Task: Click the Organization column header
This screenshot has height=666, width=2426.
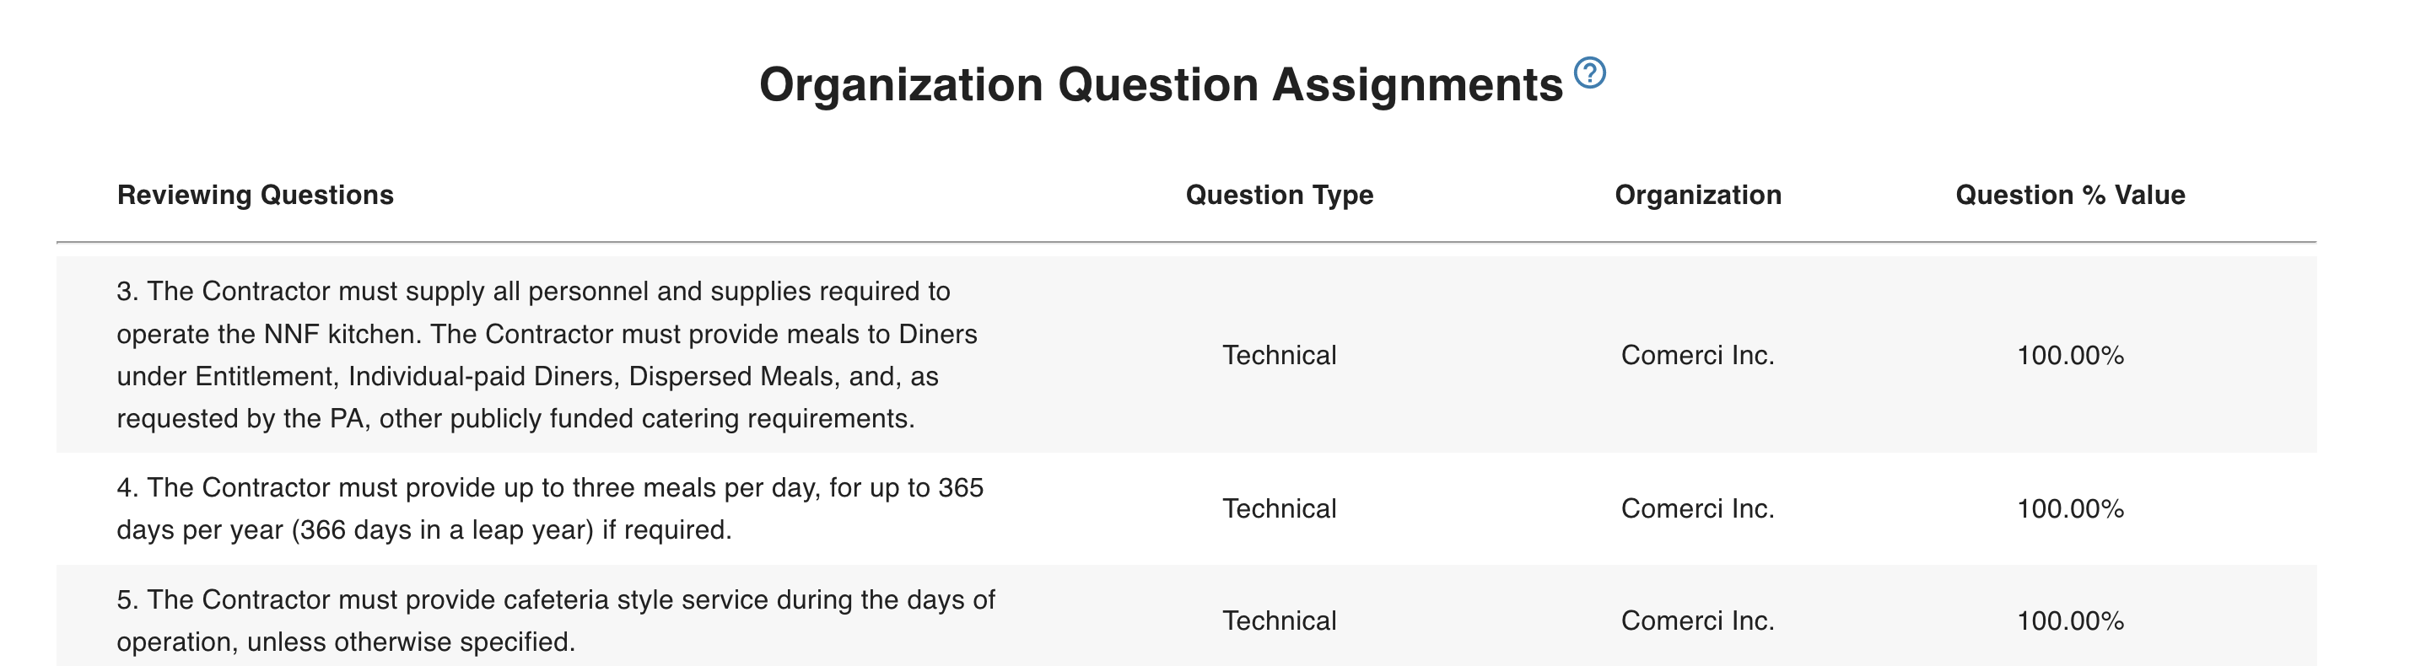Action: tap(1698, 195)
